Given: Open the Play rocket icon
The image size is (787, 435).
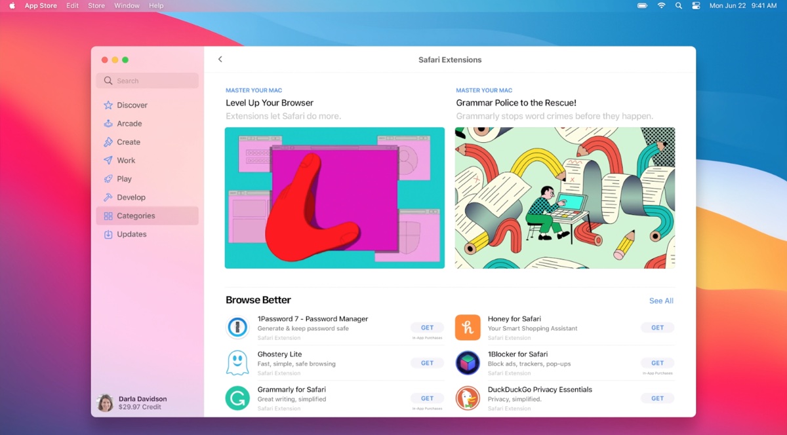Looking at the screenshot, I should [x=108, y=179].
